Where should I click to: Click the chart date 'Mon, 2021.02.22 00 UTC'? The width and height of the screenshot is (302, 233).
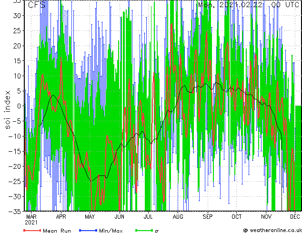pyautogui.click(x=249, y=5)
